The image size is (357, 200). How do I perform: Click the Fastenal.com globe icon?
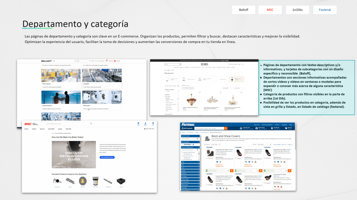241,128
